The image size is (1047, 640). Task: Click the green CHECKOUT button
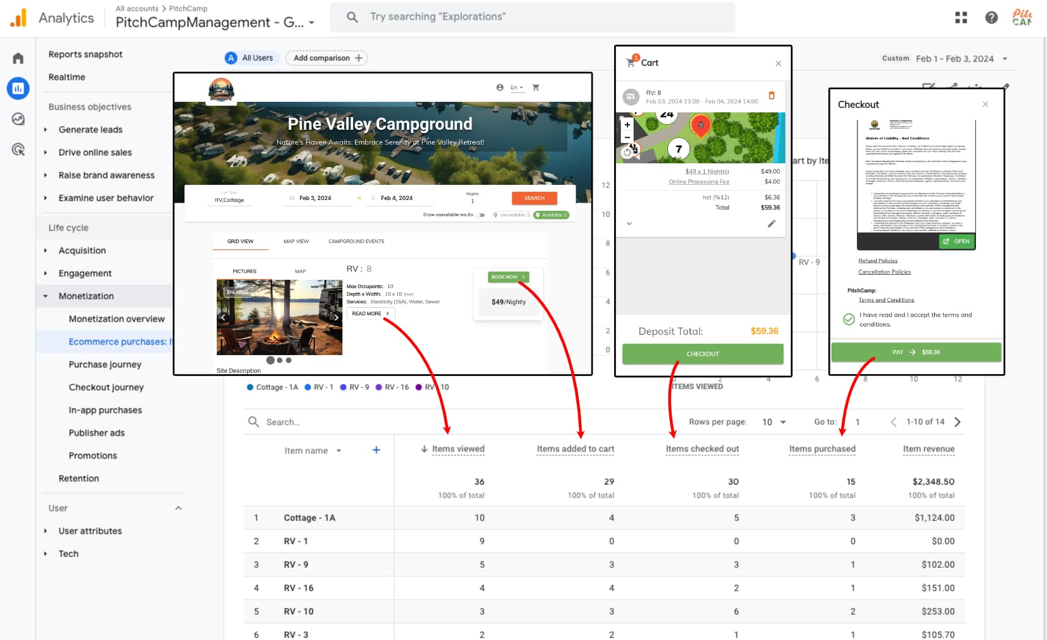(702, 354)
